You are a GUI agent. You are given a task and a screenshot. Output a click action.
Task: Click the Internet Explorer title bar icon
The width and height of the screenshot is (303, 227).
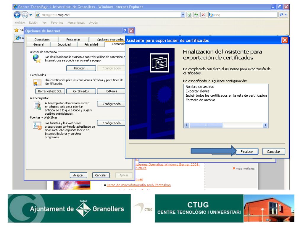pos(15,7)
